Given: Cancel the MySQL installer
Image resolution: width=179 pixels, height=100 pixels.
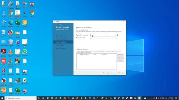Looking at the screenshot, I should (121, 73).
